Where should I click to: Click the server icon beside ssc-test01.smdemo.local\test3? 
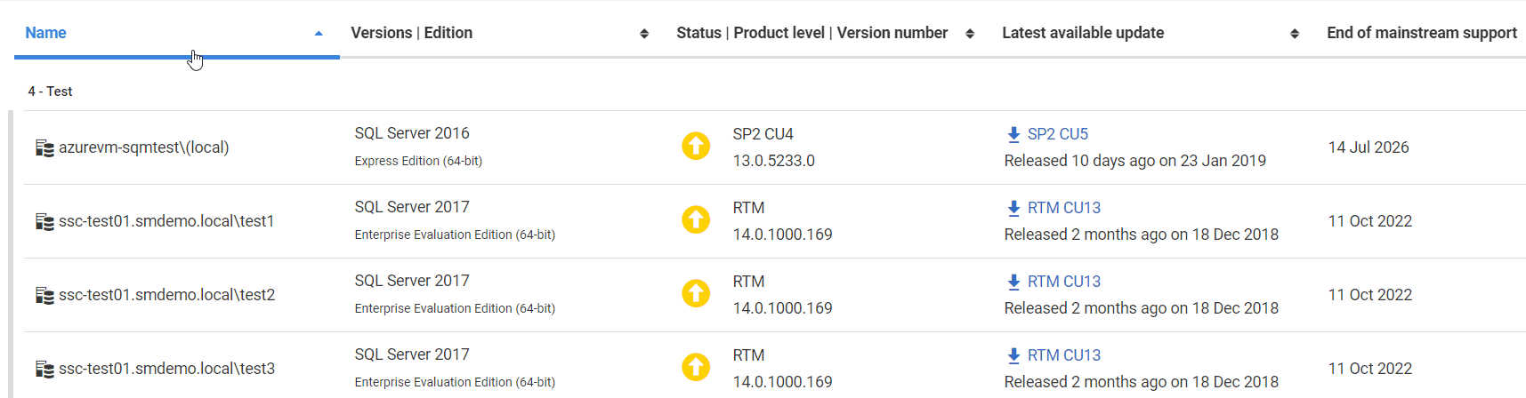pyautogui.click(x=44, y=369)
